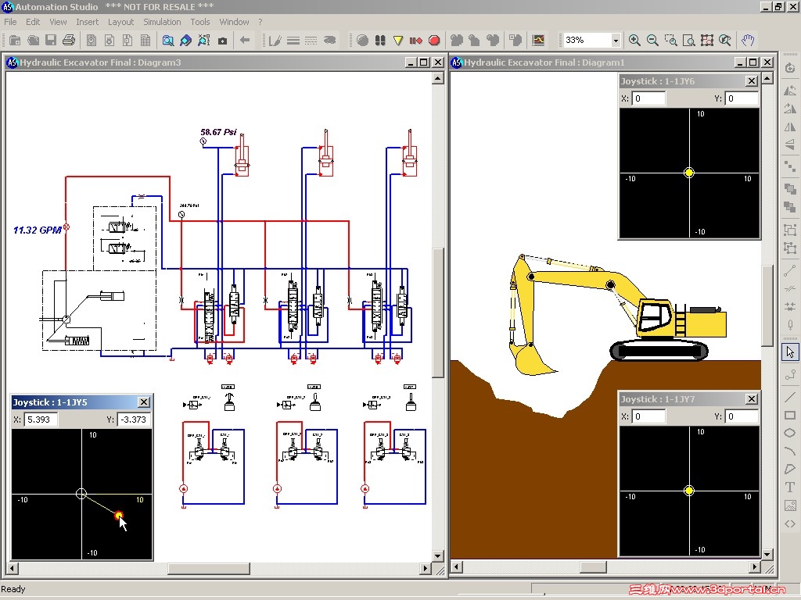Click the yellow handle in Joystick 1-1JY7 pad
Screen dimensions: 801x600
[x=689, y=491]
